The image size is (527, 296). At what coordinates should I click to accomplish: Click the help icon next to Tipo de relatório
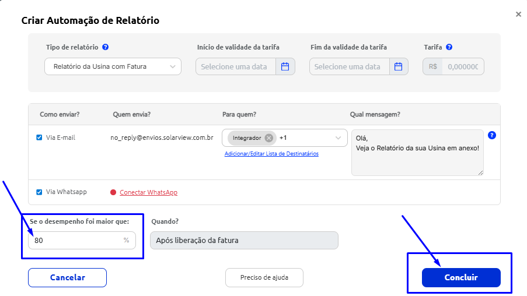(x=105, y=47)
